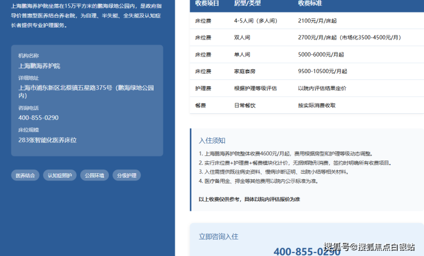The image size is (424, 256).
Task: Click the 分级护理 tag pill
Action: (127, 175)
